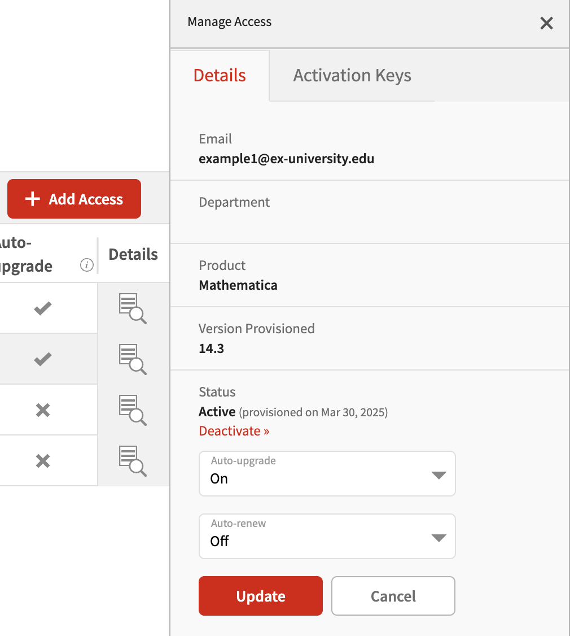The image size is (570, 636).
Task: Expand the Auto-renew dropdown set to Off
Action: [x=327, y=536]
